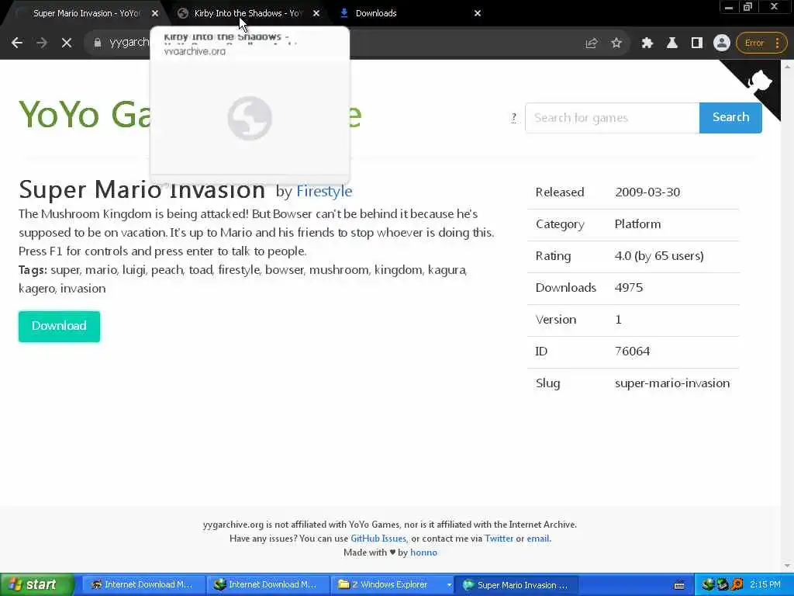
Task: Click the first system tray icon
Action: (x=709, y=585)
